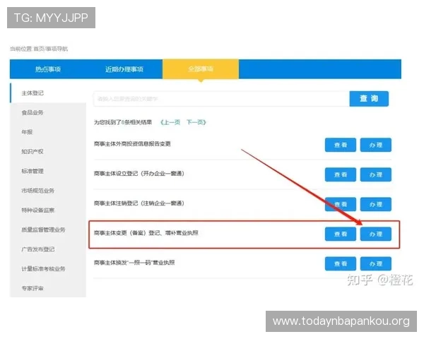Click the 为您找到了8条相关结果 text
The height and width of the screenshot is (339, 424).
tap(123, 122)
